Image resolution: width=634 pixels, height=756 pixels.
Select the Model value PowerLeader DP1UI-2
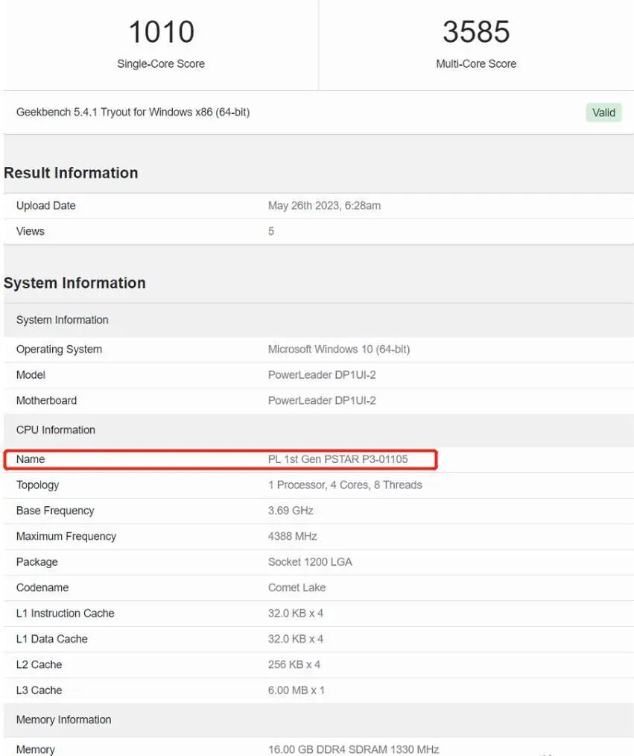click(322, 374)
